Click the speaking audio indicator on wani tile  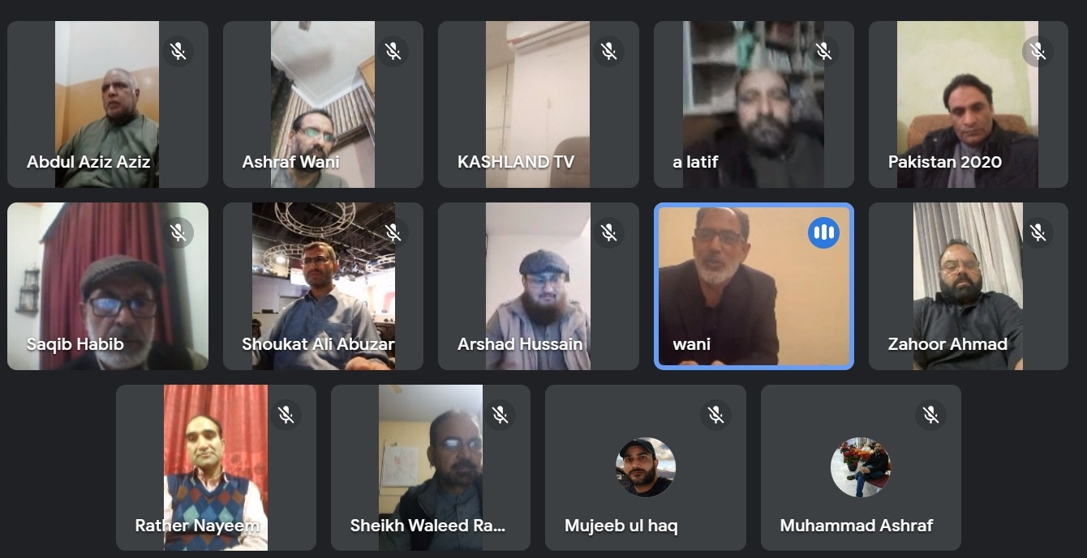pos(823,233)
